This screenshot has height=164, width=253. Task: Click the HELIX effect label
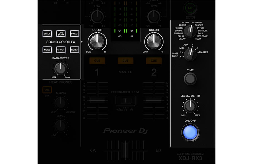pos(198,39)
